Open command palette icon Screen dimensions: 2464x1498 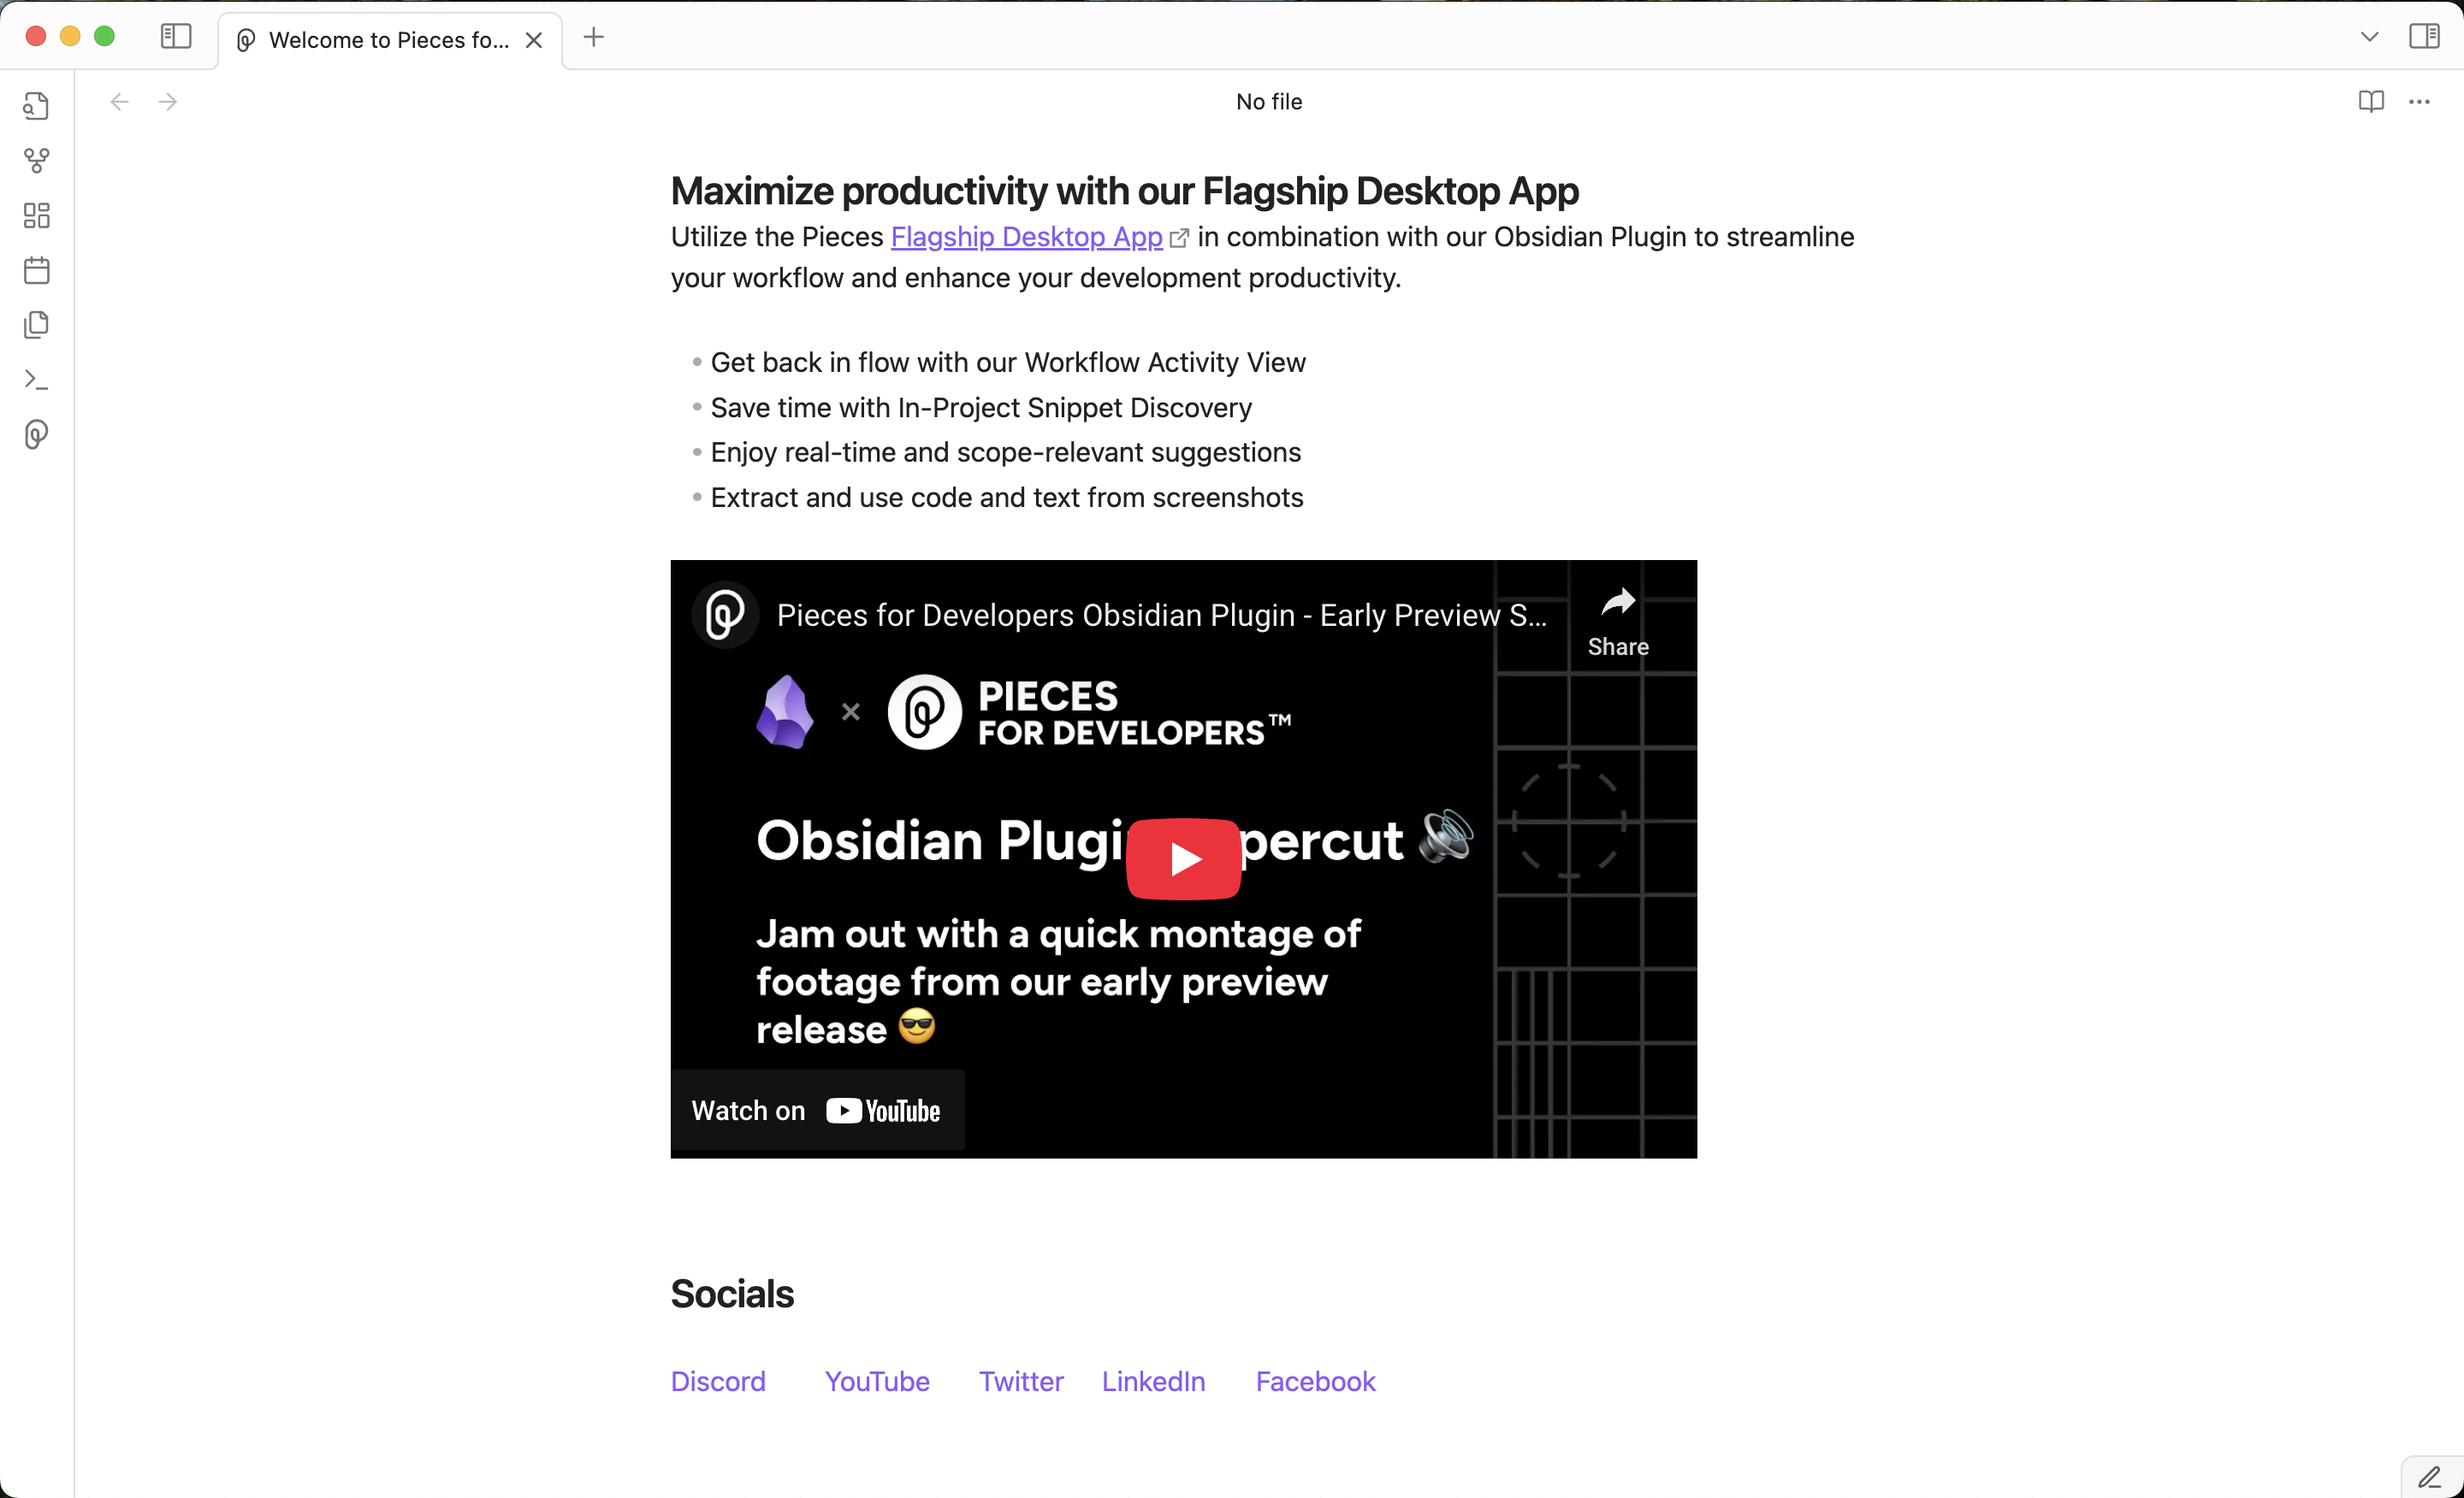pos(37,380)
